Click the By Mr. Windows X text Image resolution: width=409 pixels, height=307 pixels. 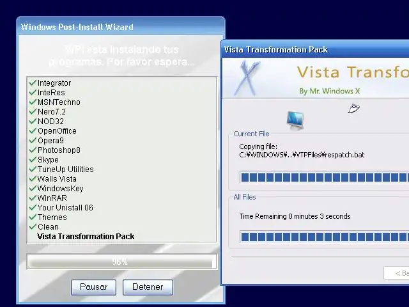coord(330,91)
